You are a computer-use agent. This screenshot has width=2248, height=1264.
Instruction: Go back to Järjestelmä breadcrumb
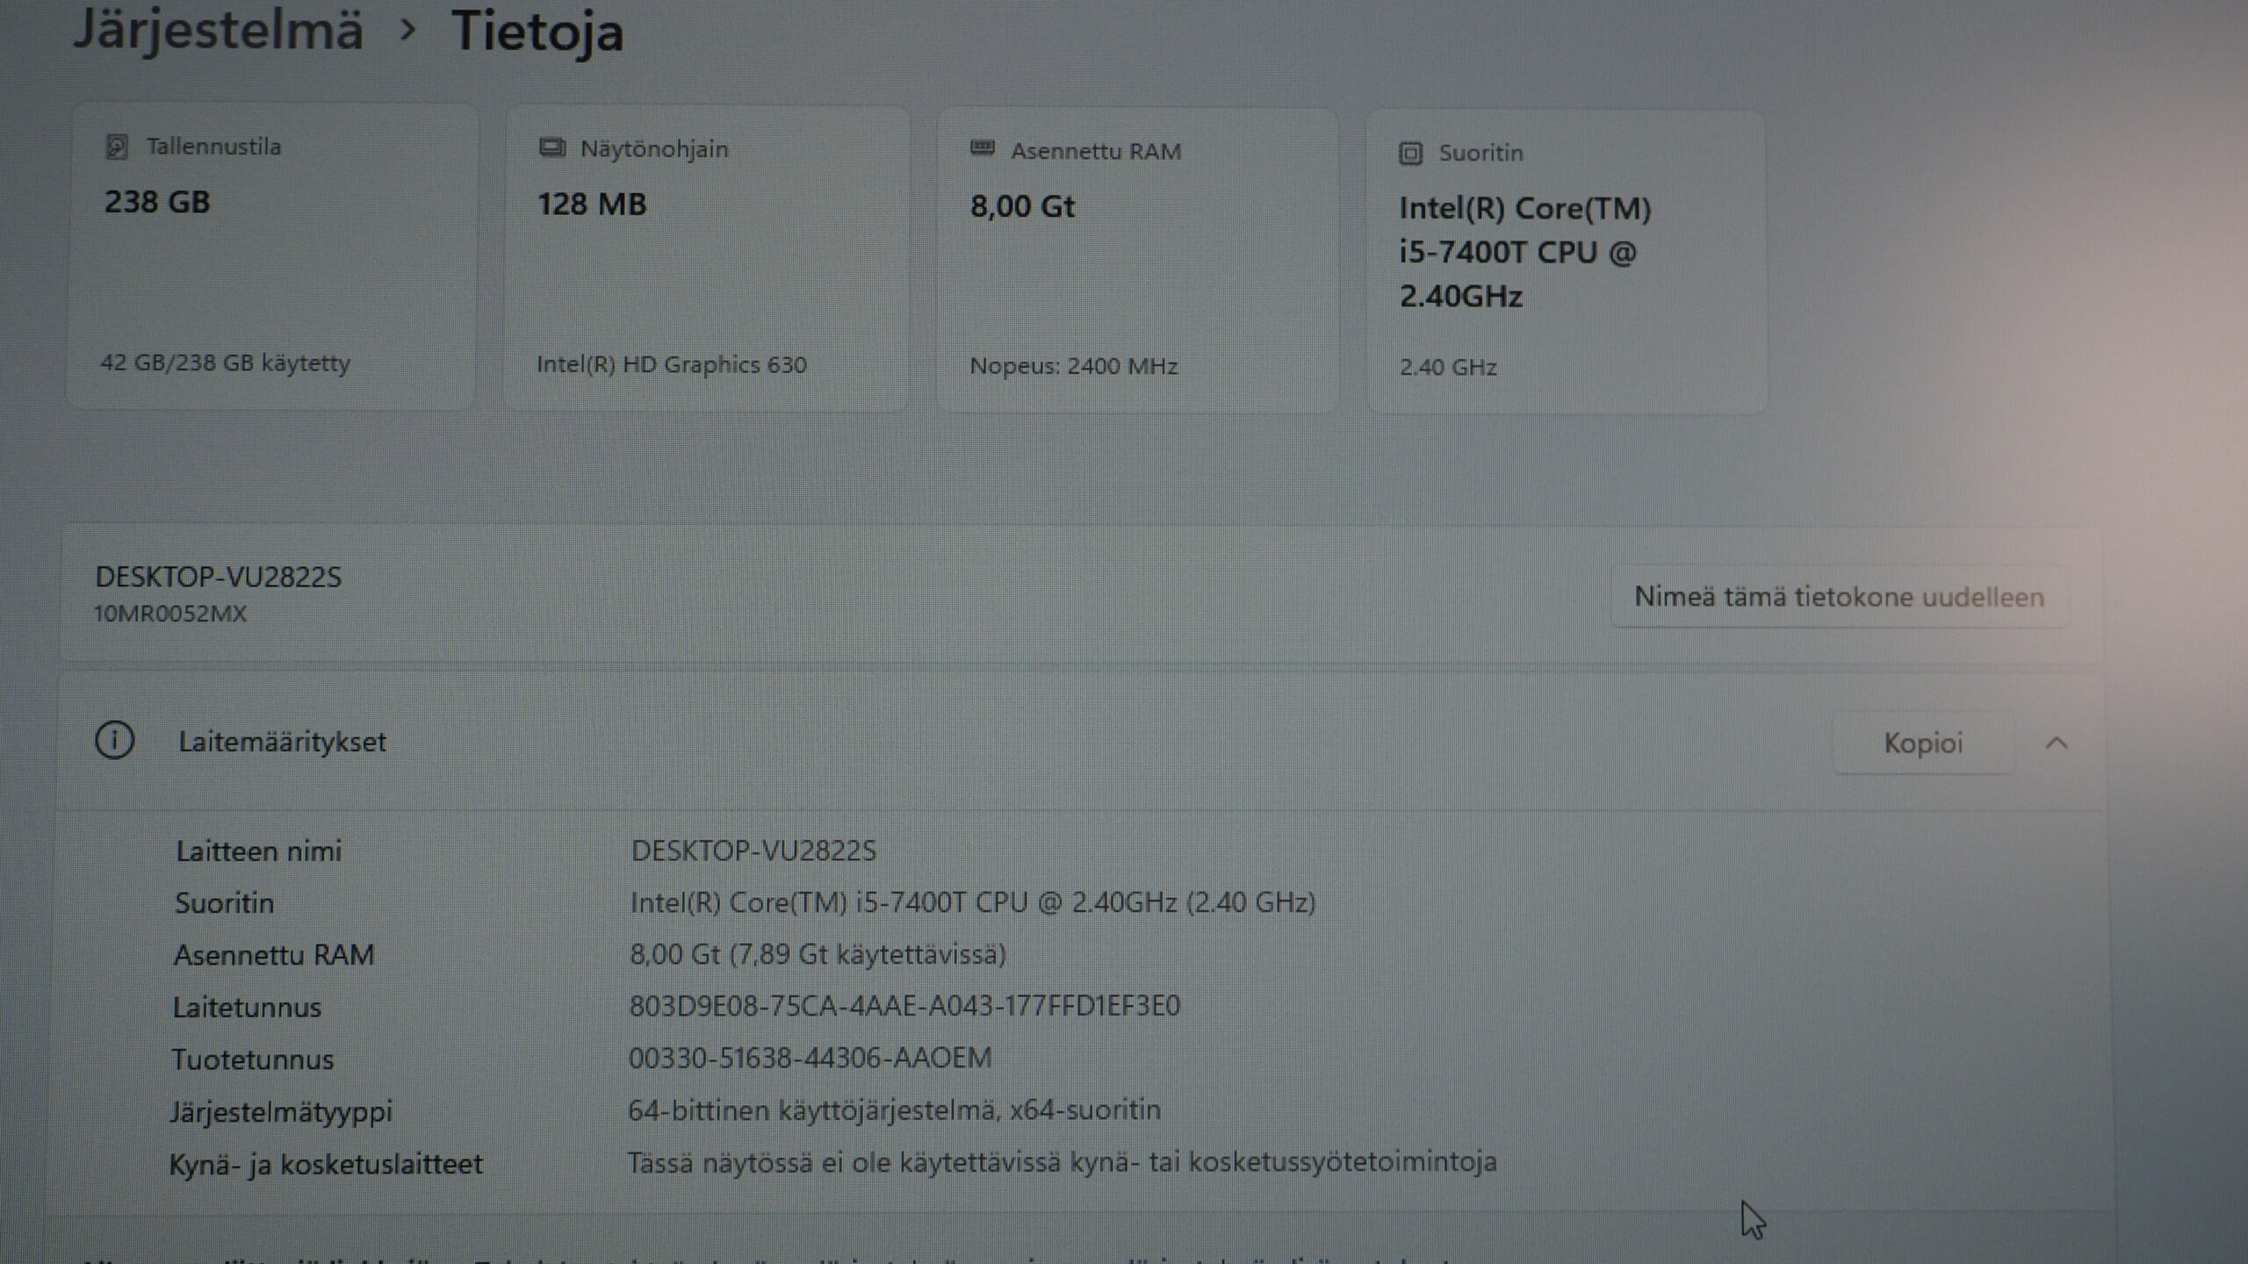click(x=218, y=30)
